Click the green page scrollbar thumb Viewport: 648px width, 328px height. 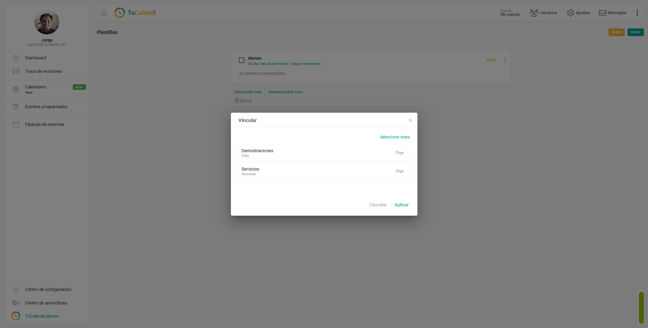(641, 308)
